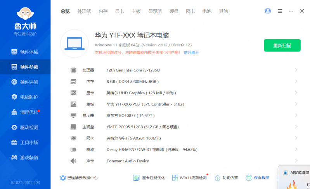Click 8 GB ( DDR4 3200MHz 8GB ) text
Image resolution: width=310 pixels, height=189 pixels.
(x=132, y=82)
